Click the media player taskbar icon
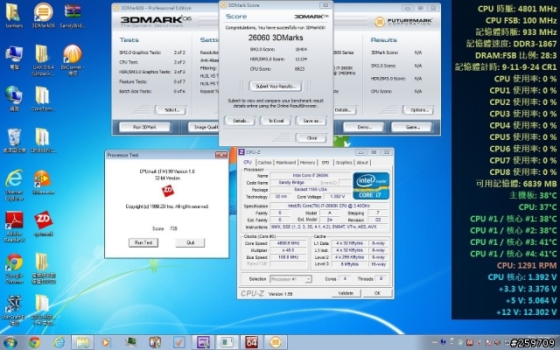Image resolution: width=560 pixels, height=350 pixels. pos(106,342)
